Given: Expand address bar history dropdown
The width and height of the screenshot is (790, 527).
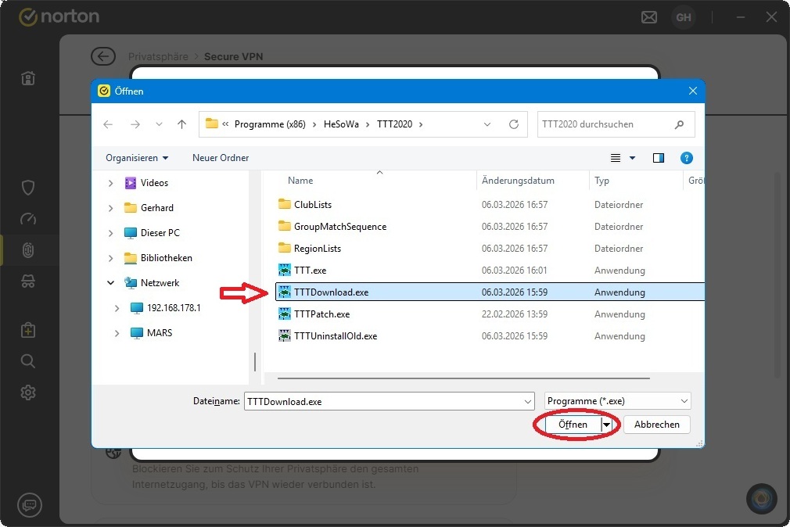Looking at the screenshot, I should click(x=487, y=124).
